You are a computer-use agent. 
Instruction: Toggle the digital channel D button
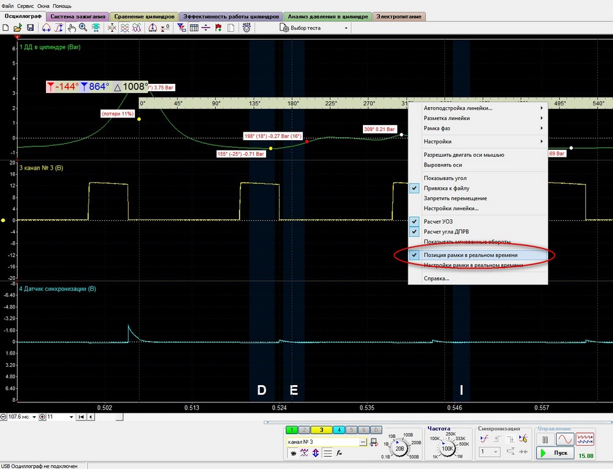click(x=376, y=430)
